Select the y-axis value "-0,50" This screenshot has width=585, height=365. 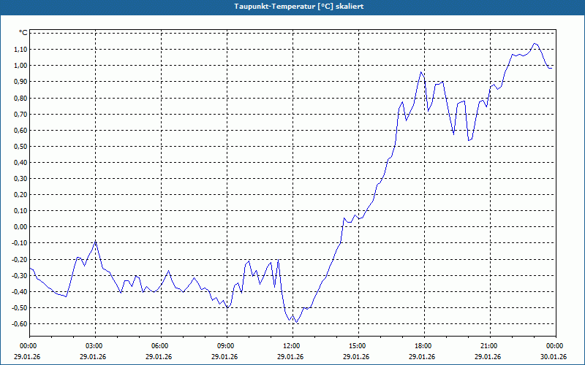(20, 307)
